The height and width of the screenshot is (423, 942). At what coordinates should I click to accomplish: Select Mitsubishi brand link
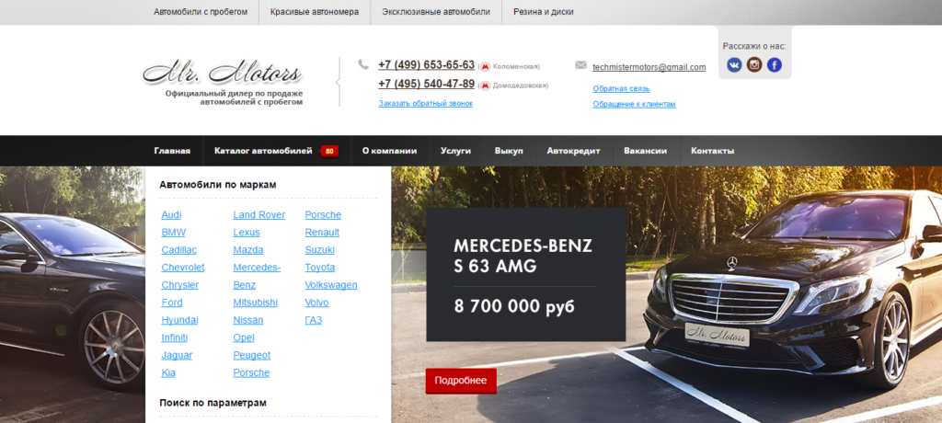point(256,303)
